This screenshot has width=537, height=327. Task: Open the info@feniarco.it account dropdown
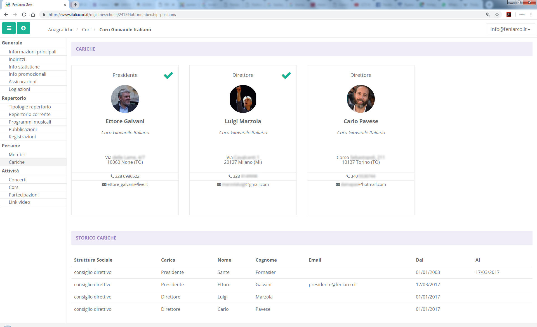(510, 29)
